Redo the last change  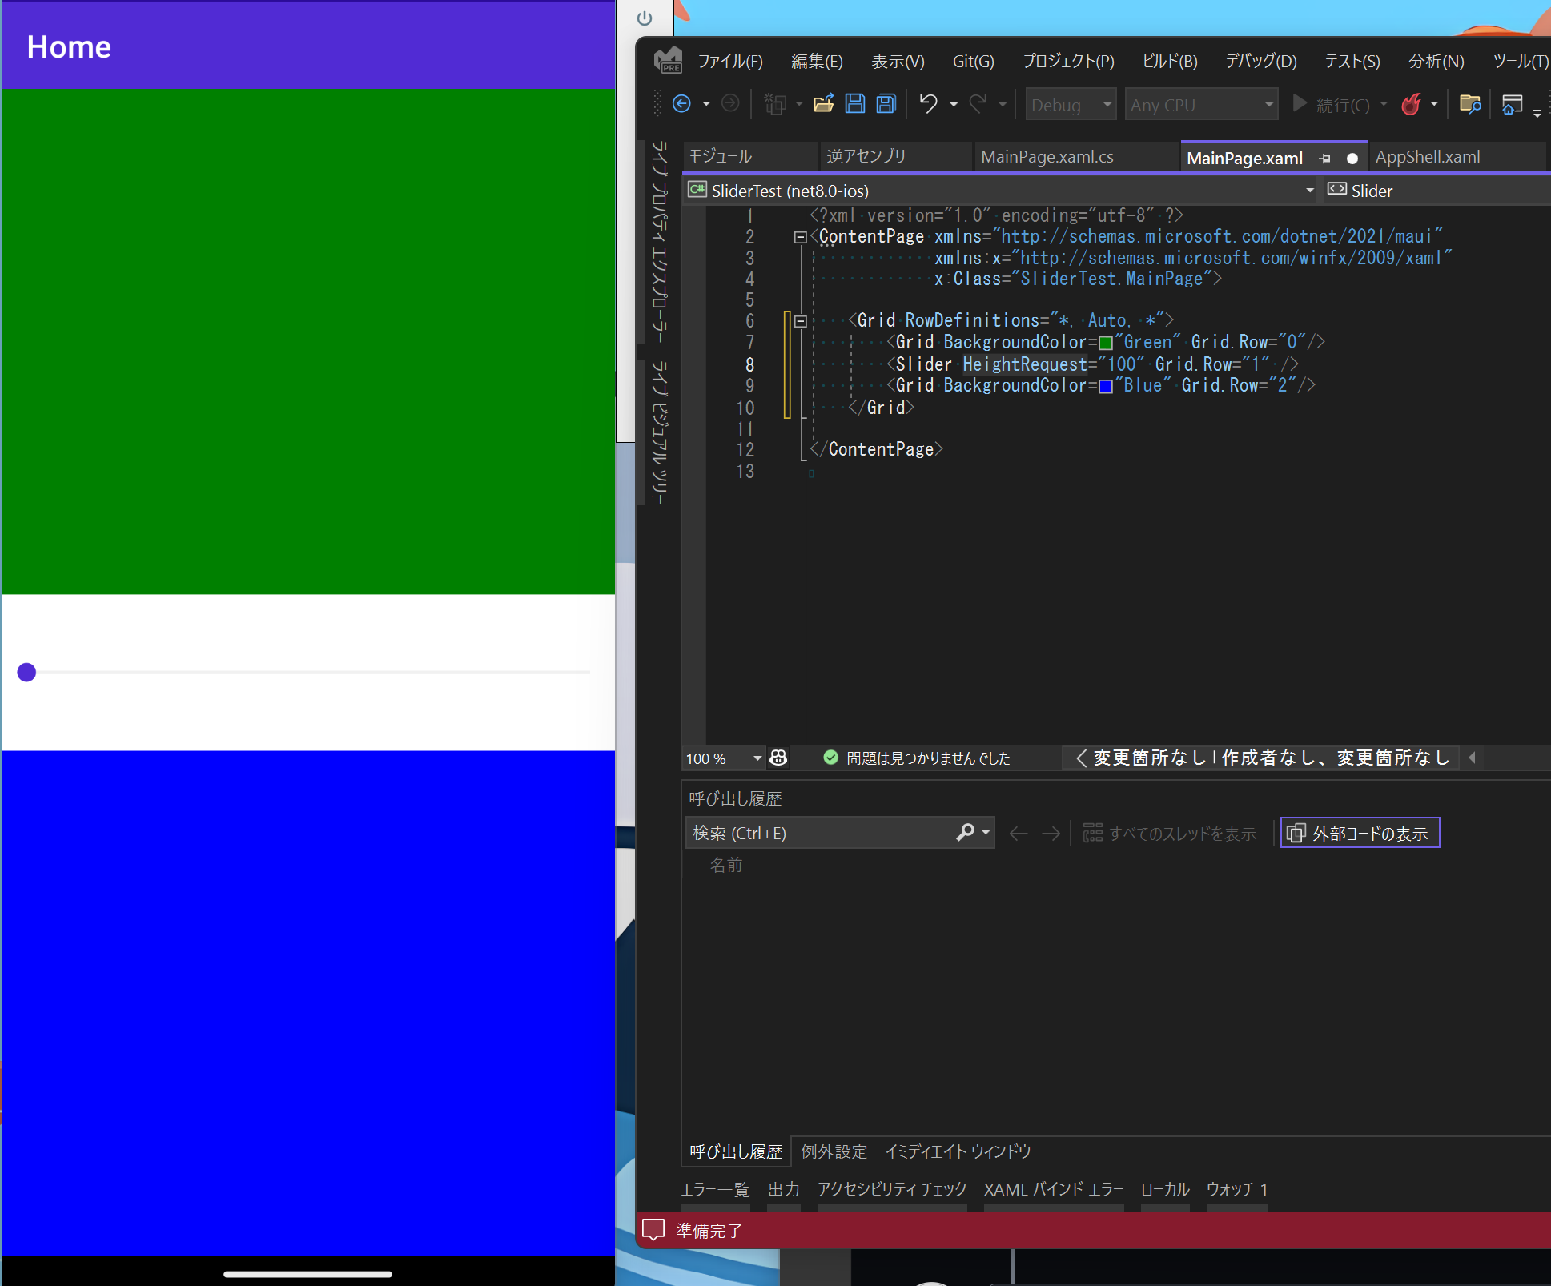coord(978,104)
